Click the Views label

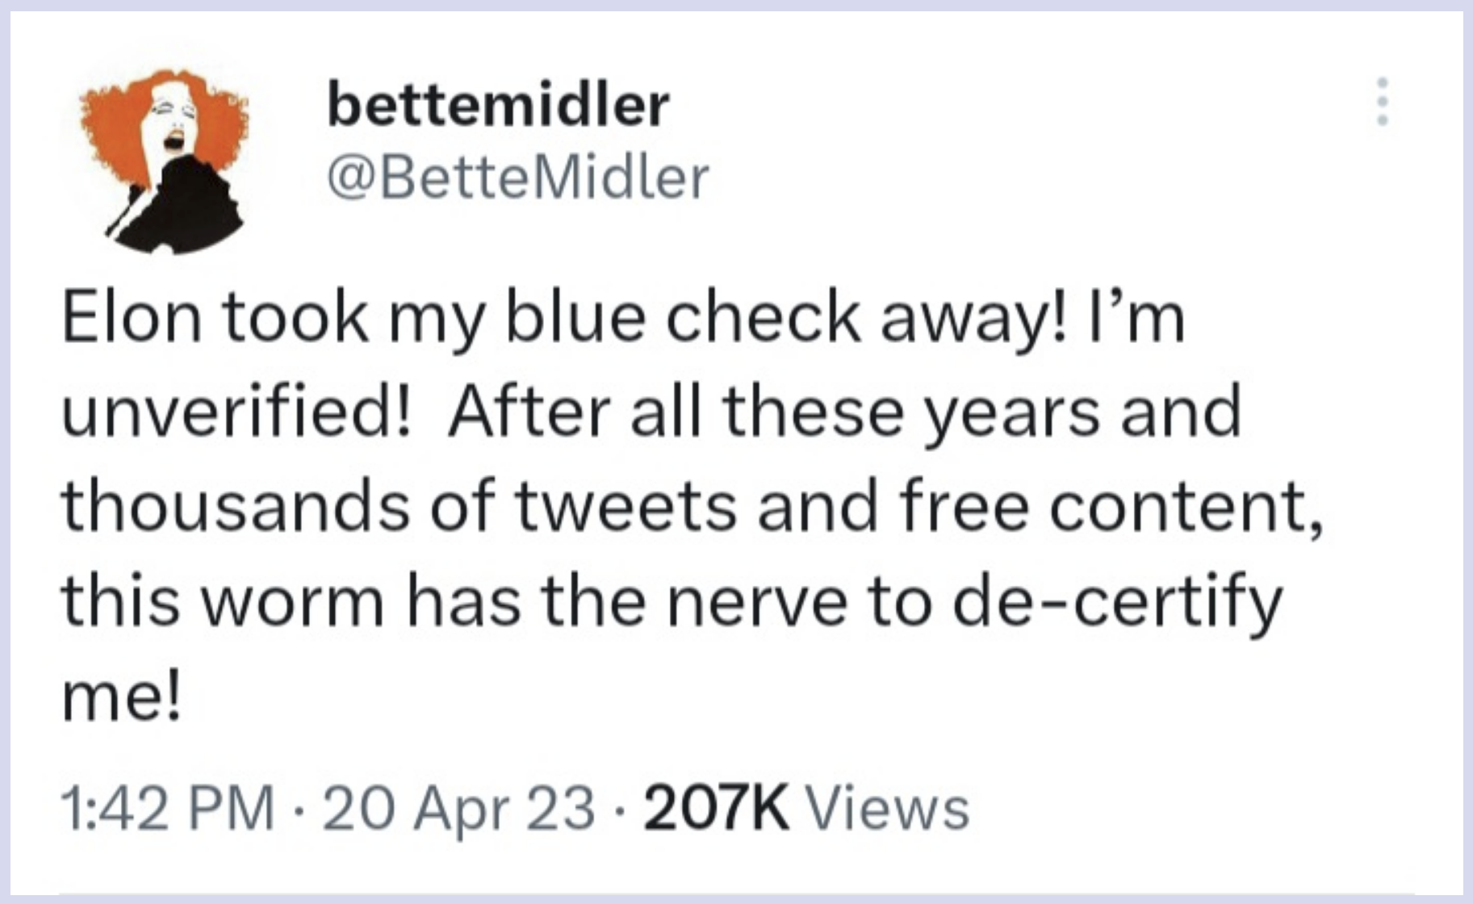point(887,809)
